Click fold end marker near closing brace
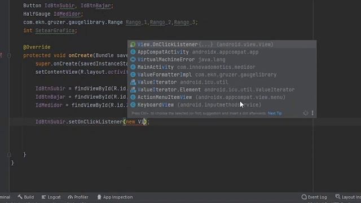This screenshot has height=203, width=361. pos(9,155)
